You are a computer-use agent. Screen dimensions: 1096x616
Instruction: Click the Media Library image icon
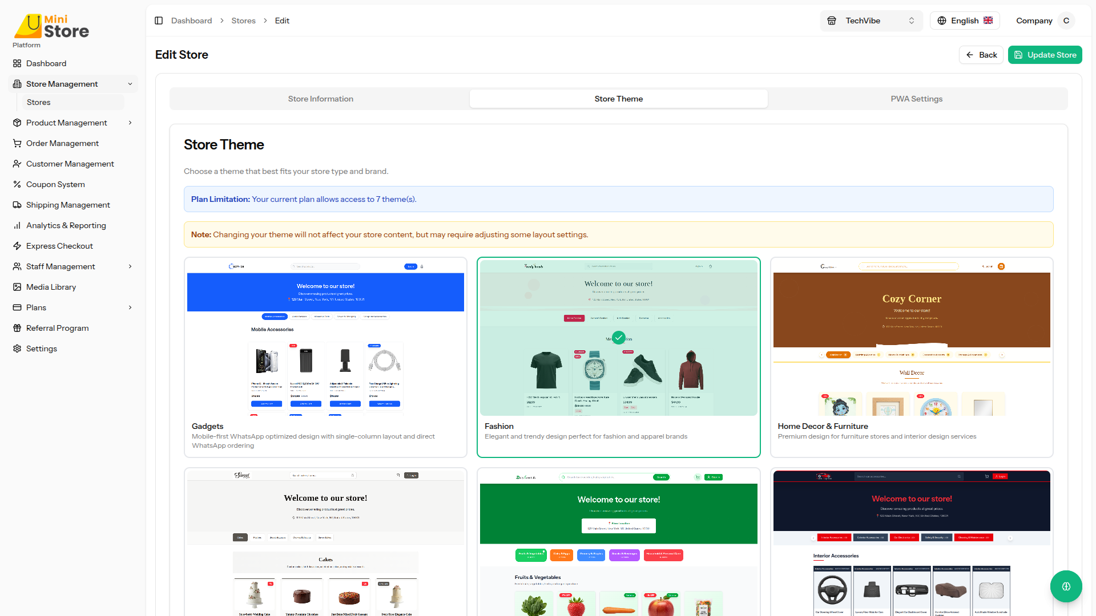(x=17, y=287)
